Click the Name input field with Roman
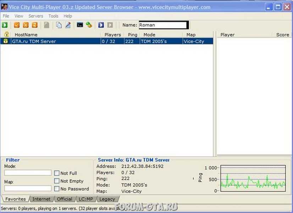Screen dimensions: 293x213 163,25
